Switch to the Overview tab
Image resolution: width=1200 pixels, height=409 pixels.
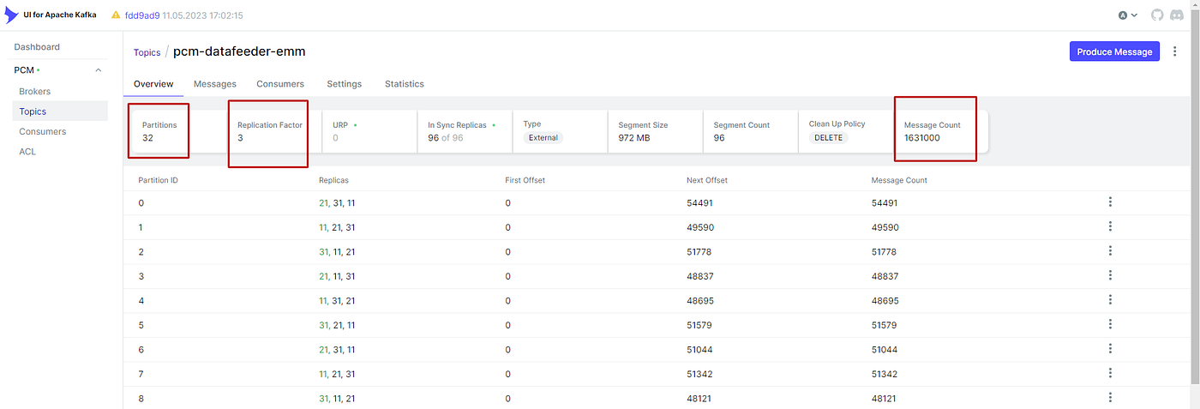153,84
